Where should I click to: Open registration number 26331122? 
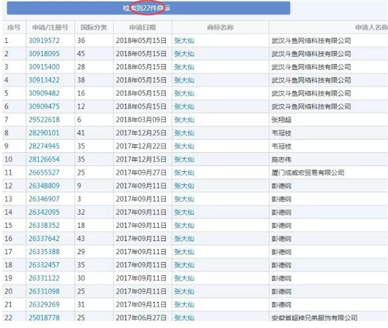[x=44, y=278]
